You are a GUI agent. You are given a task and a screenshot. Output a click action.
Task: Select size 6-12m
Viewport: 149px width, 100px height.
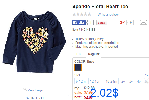(x=81, y=81)
